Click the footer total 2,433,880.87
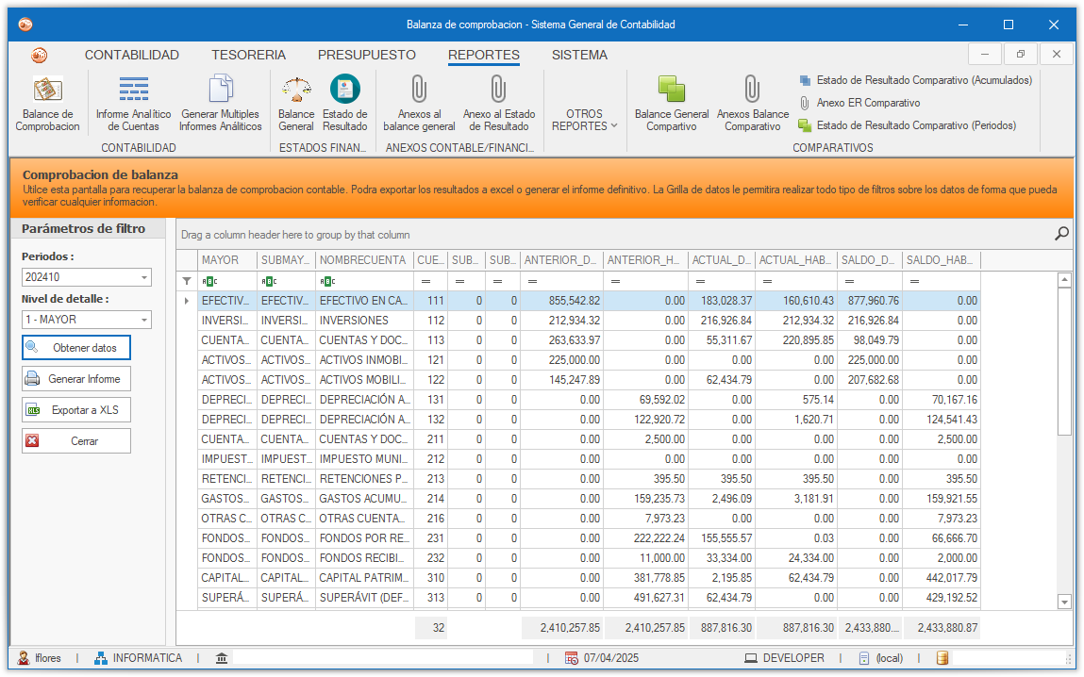Image resolution: width=1084 pixels, height=677 pixels. coord(941,628)
